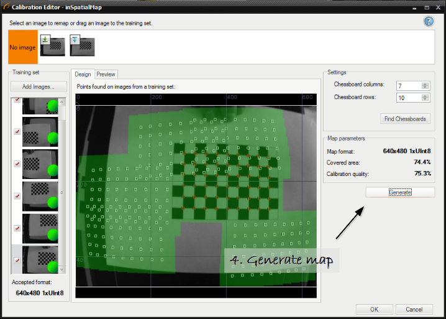Click the Find Chessboards button
Viewport: 446px width, 319px height.
[x=405, y=119]
